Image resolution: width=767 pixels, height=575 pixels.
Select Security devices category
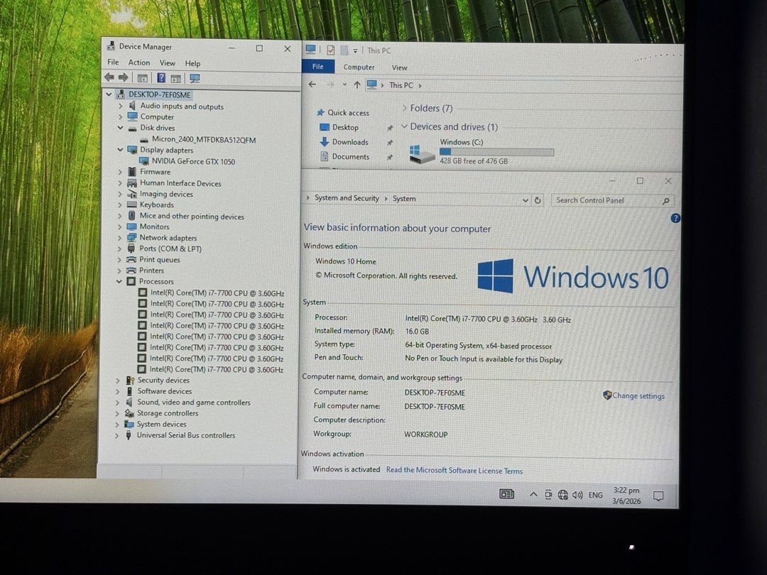click(x=163, y=380)
